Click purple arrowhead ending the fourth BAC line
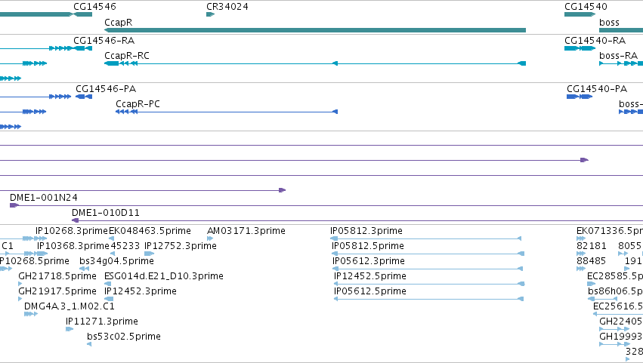 click(x=282, y=190)
